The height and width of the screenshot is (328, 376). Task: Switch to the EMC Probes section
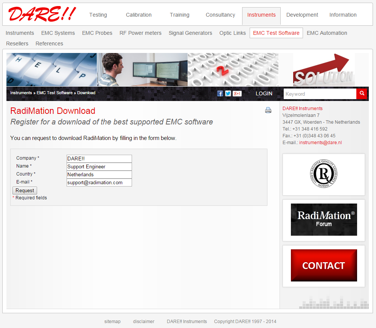[x=97, y=33]
